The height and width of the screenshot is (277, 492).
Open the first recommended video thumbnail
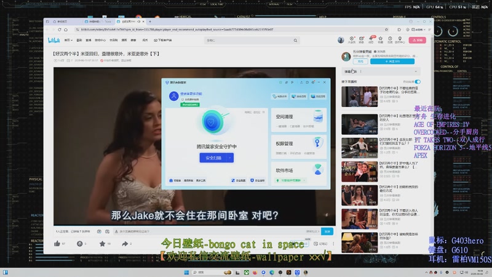pyautogui.click(x=360, y=97)
